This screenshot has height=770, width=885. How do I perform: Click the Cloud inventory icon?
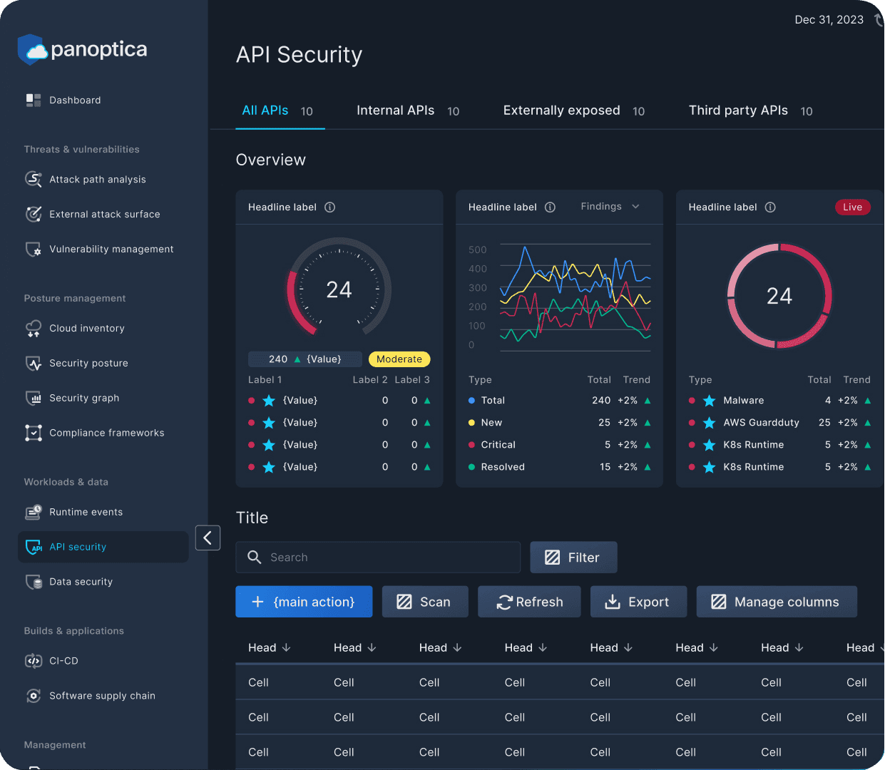click(34, 328)
